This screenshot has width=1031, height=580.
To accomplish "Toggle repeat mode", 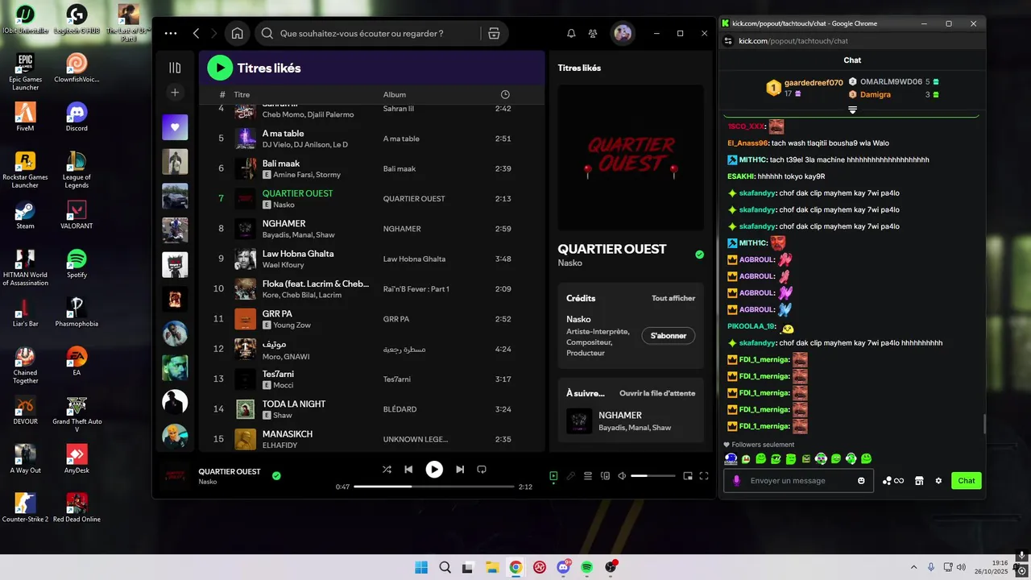I will coord(482,469).
